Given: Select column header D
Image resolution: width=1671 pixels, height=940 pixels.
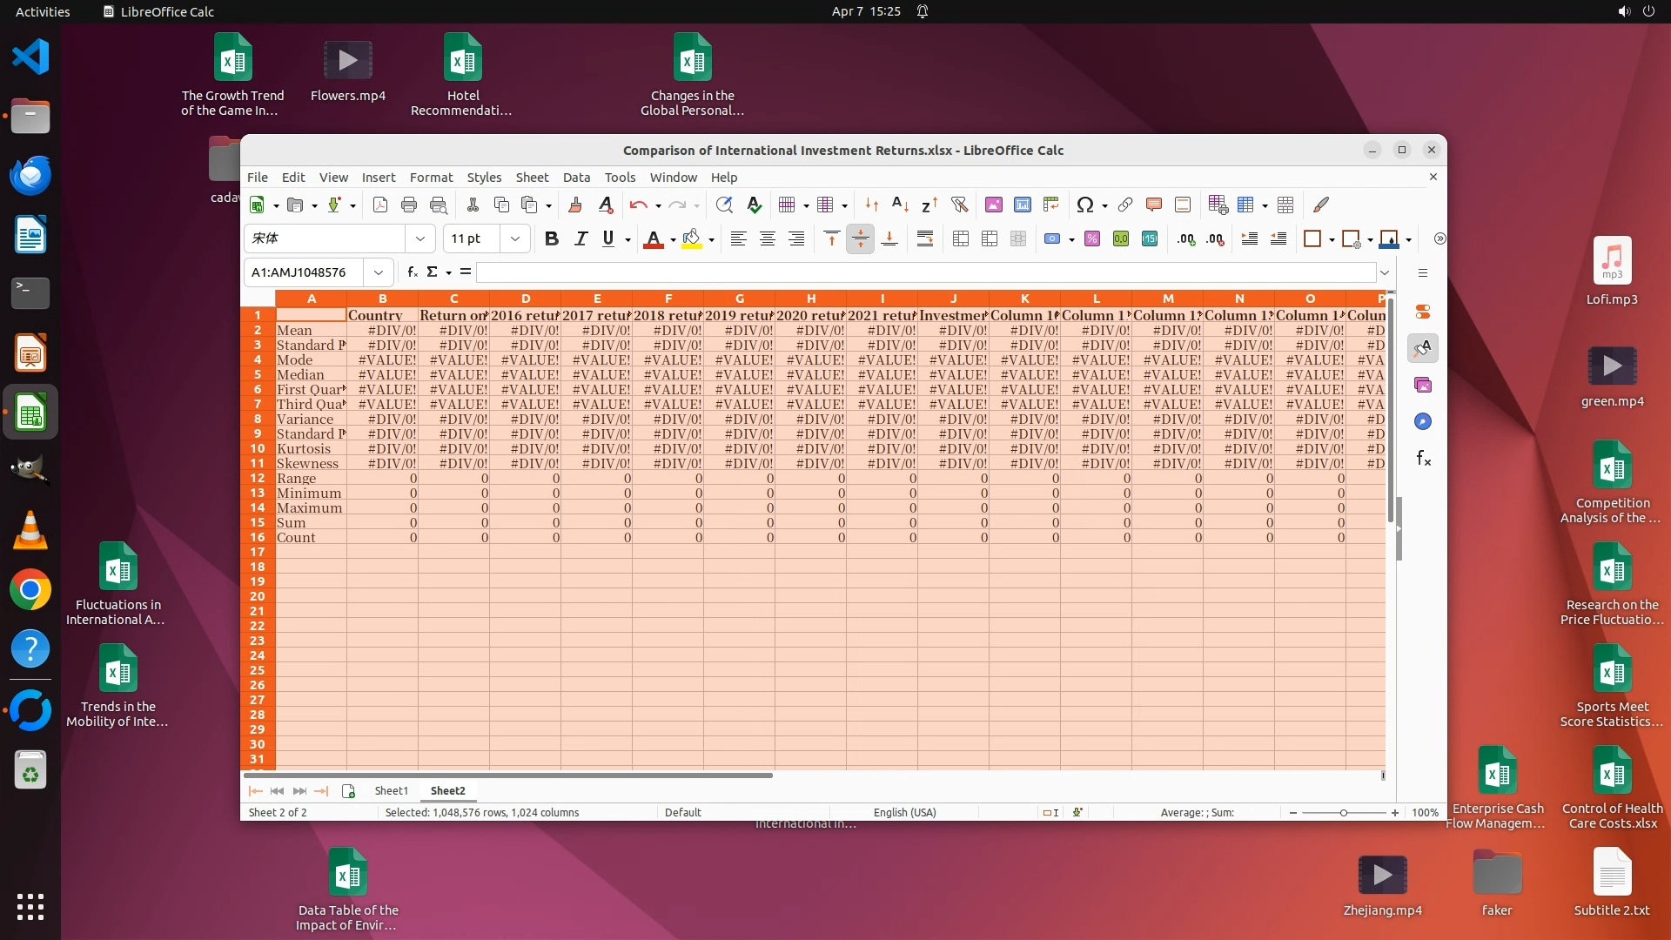Looking at the screenshot, I should pos(526,299).
